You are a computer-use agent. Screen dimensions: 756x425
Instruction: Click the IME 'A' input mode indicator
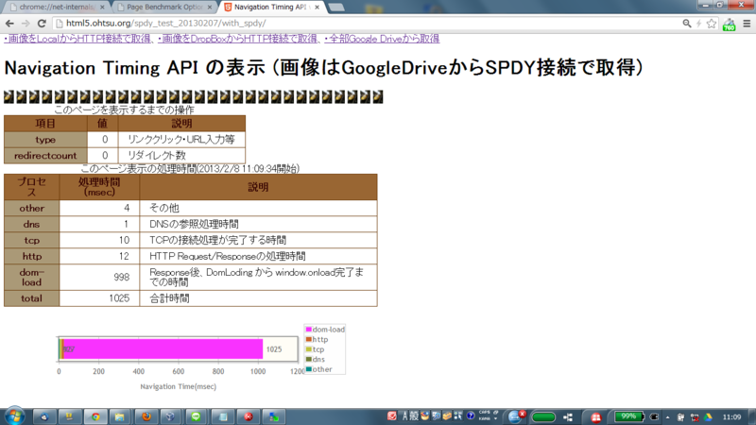(405, 416)
